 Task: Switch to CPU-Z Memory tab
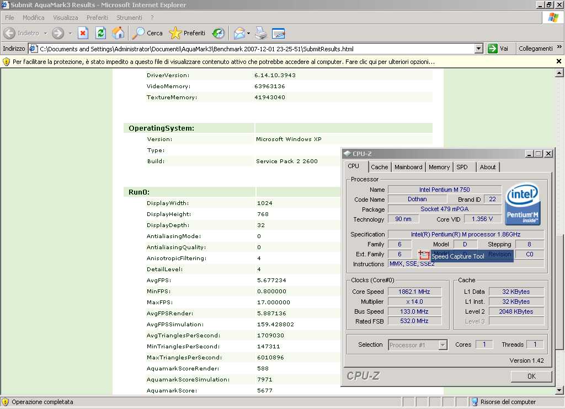439,167
